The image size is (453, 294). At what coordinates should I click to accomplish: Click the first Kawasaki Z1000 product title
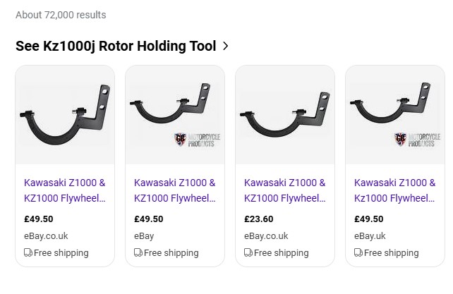click(65, 190)
